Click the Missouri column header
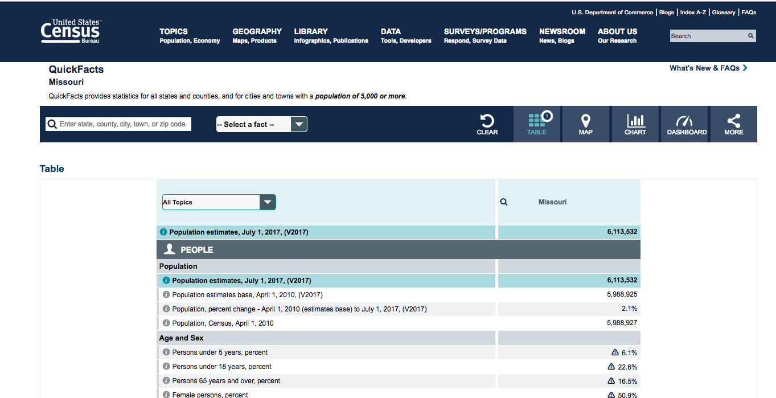This screenshot has width=776, height=398. point(552,202)
